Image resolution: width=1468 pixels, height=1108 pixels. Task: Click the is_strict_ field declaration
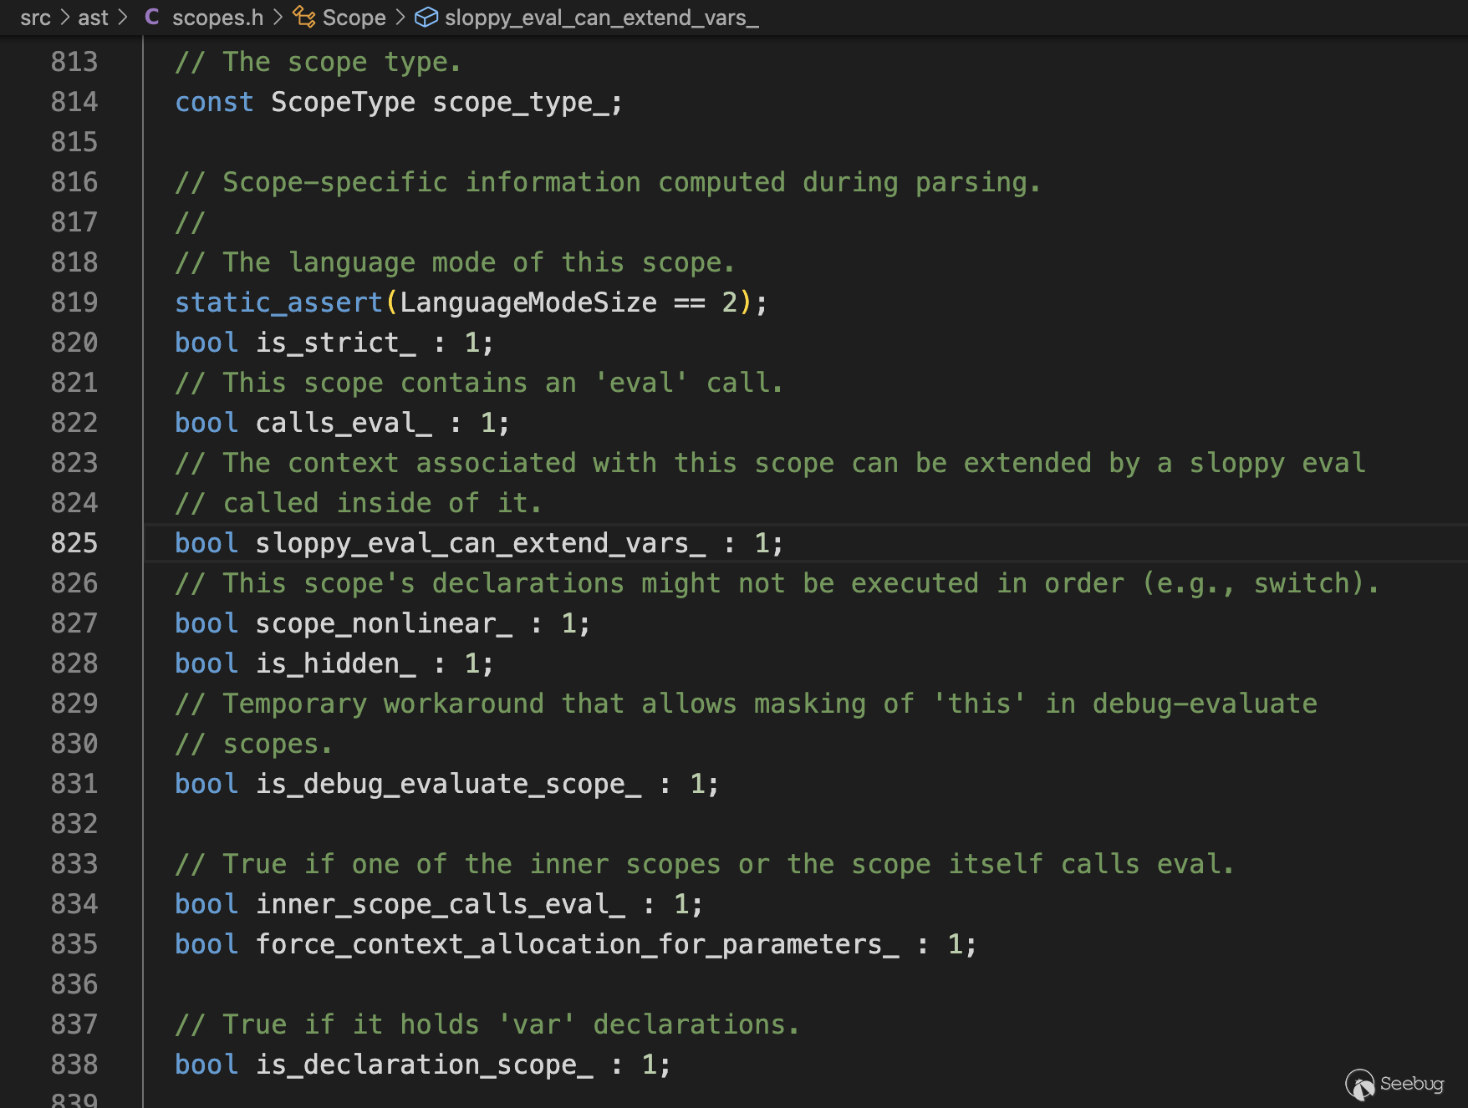(x=335, y=343)
